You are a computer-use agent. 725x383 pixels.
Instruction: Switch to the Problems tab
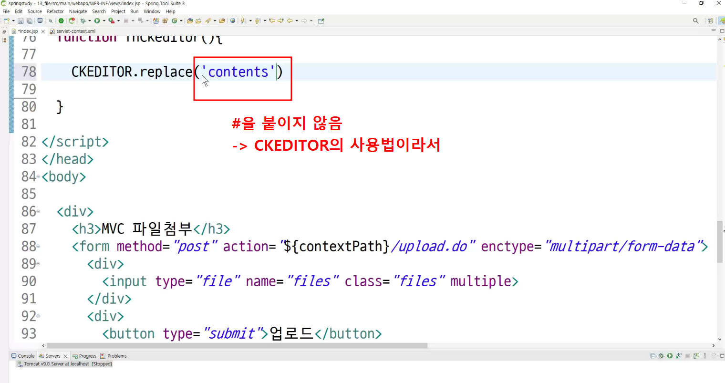coord(114,356)
